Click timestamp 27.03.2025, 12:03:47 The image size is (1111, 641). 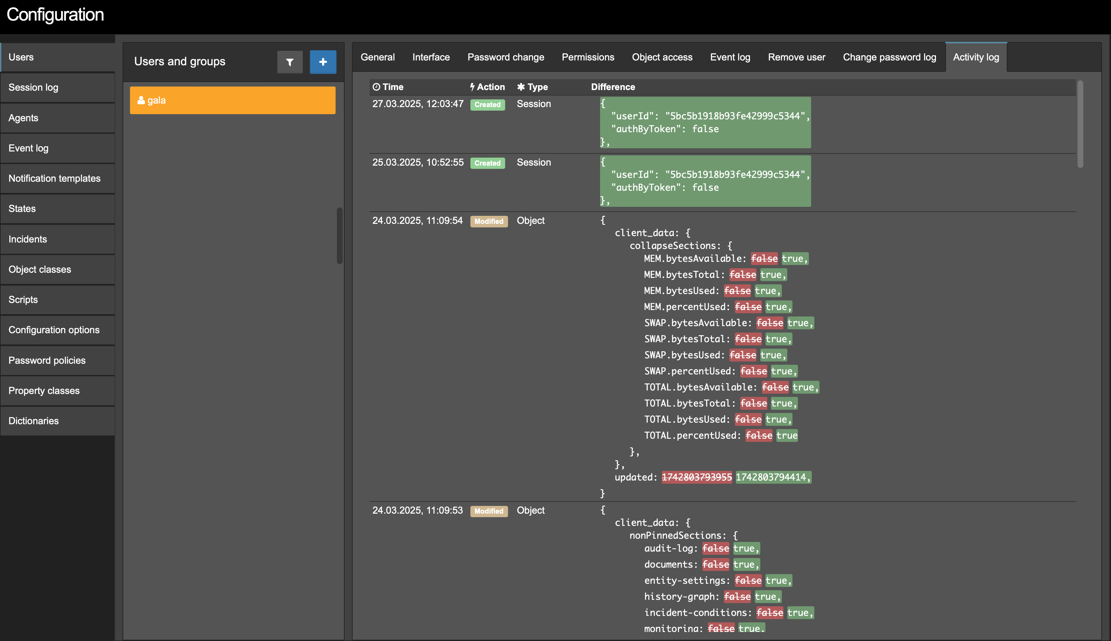click(x=418, y=104)
